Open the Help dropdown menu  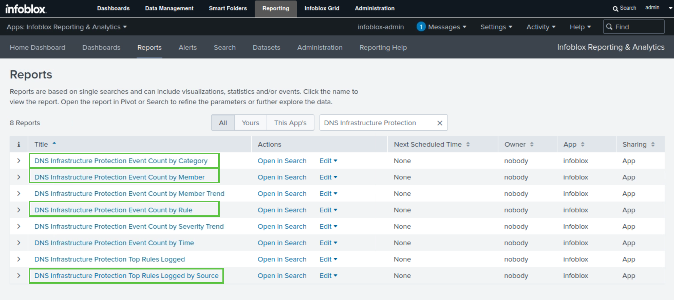(580, 27)
